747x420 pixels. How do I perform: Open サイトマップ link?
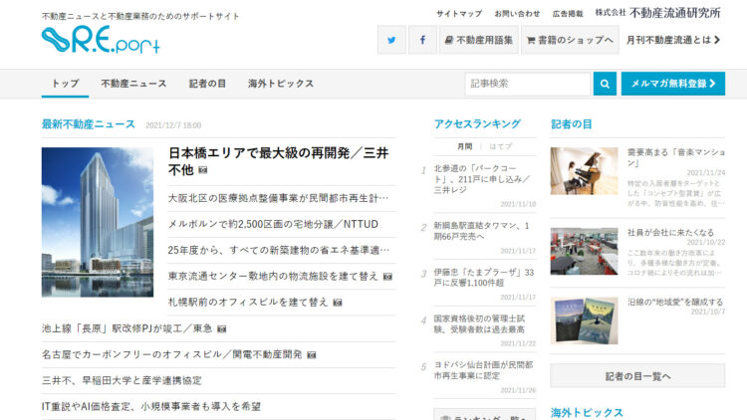(x=459, y=14)
